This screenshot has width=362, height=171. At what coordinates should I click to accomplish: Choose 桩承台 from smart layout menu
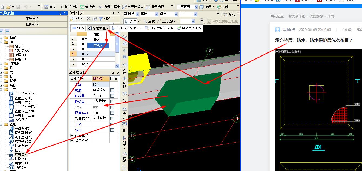point(98,45)
